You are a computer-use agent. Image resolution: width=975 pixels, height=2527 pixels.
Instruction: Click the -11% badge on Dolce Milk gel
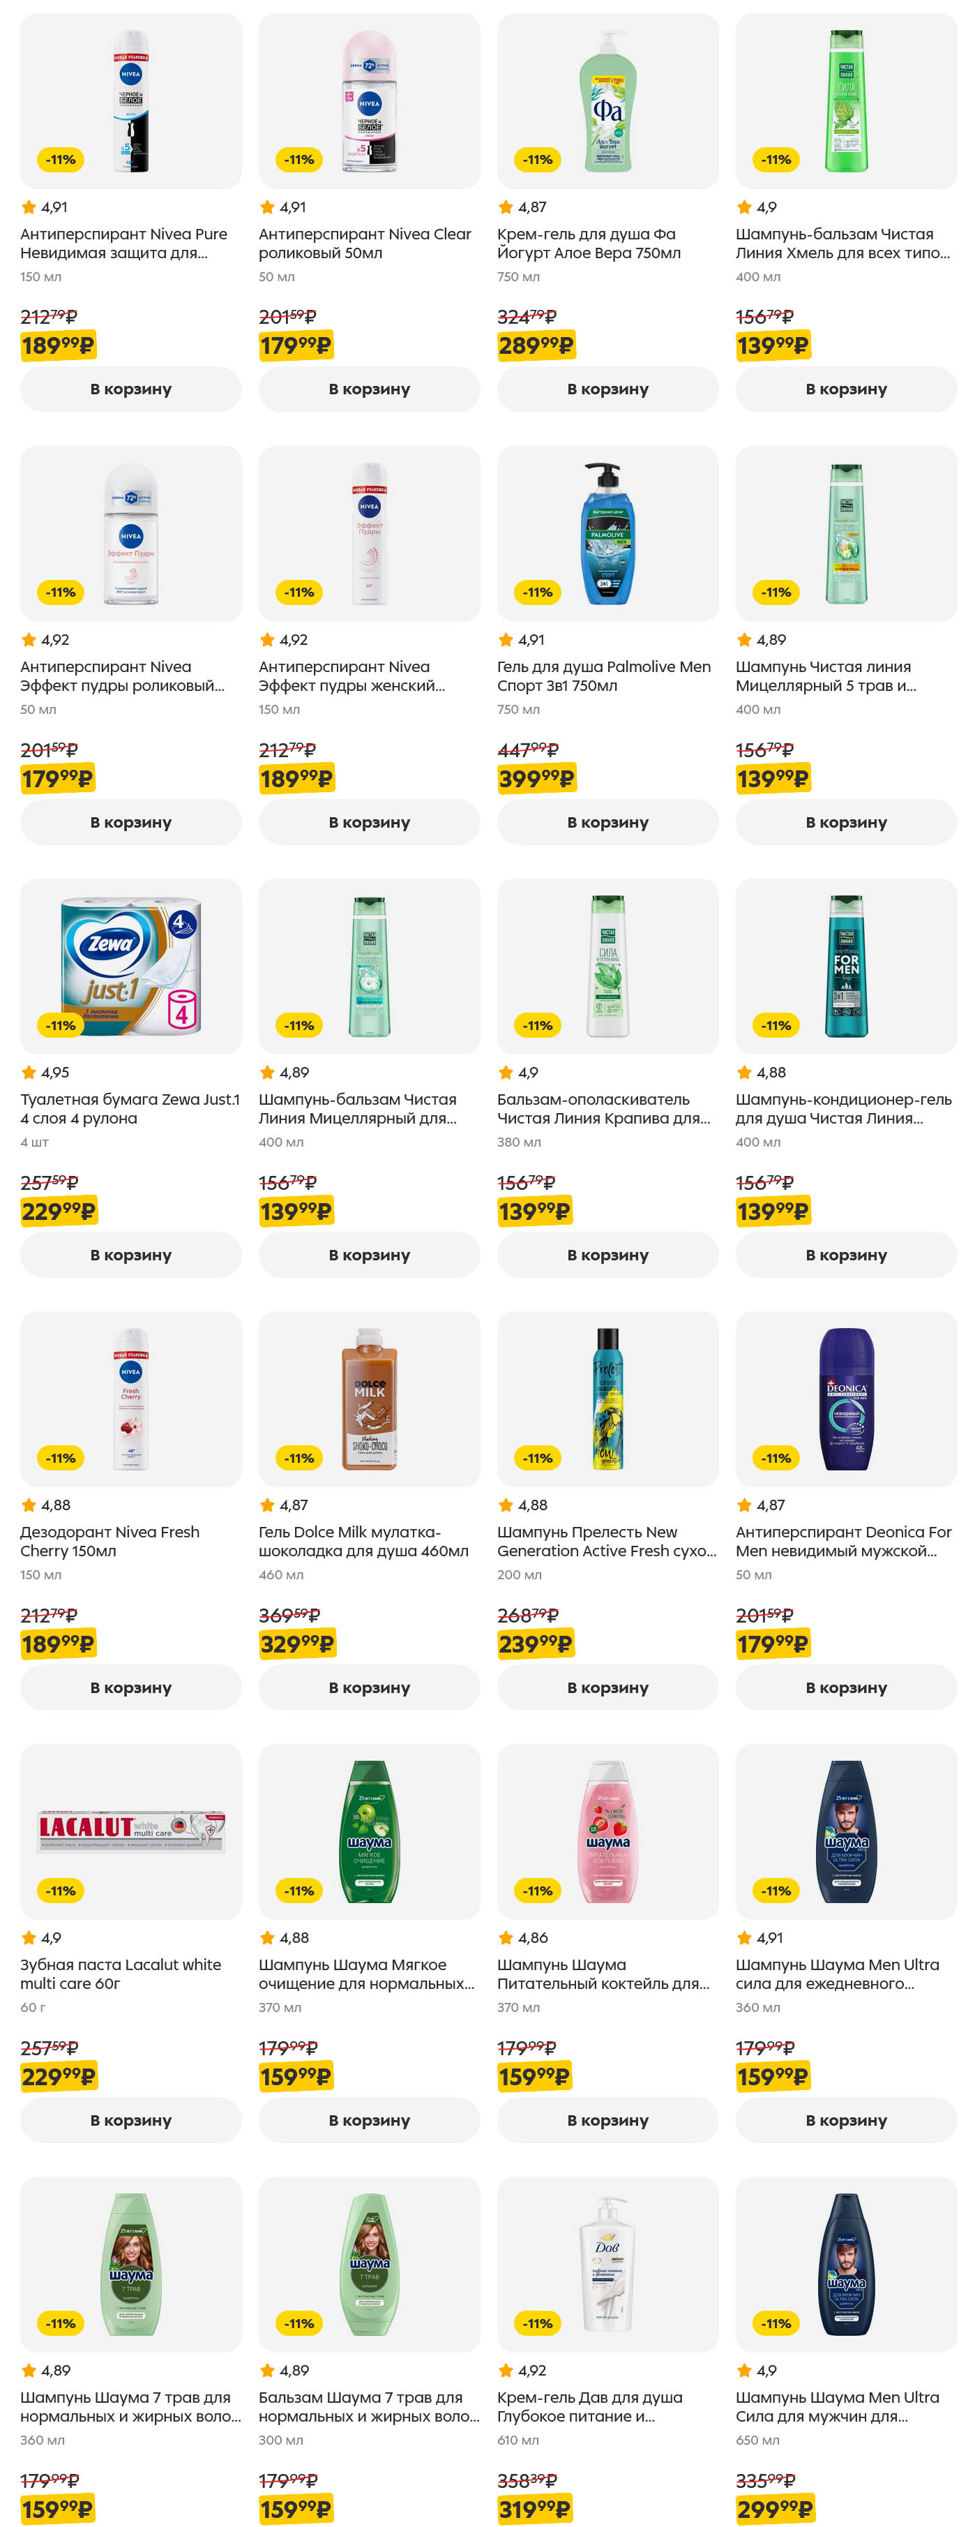(299, 1458)
